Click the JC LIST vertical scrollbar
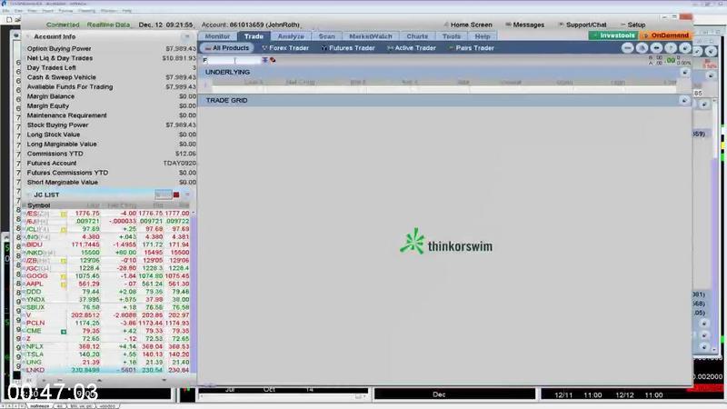This screenshot has width=727, height=409. click(x=194, y=292)
